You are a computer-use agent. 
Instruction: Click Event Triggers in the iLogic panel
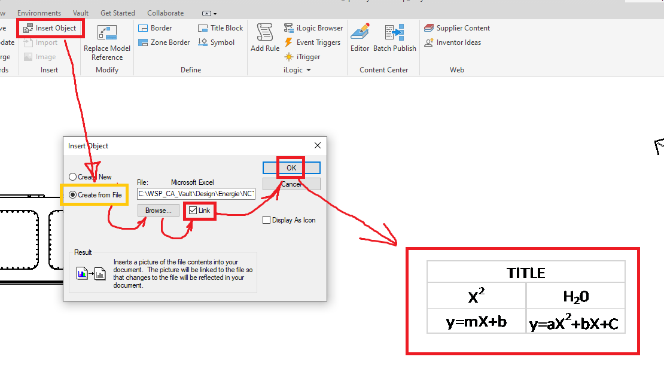pyautogui.click(x=313, y=42)
